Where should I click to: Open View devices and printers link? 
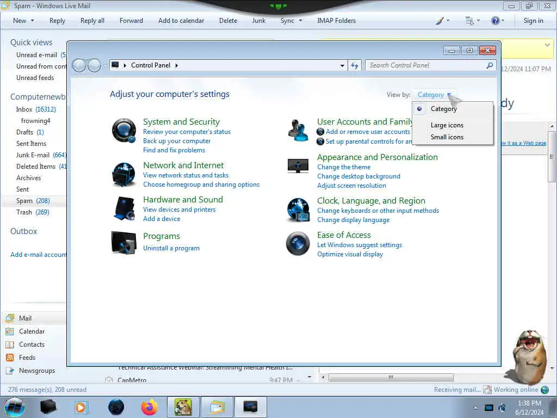point(180,210)
